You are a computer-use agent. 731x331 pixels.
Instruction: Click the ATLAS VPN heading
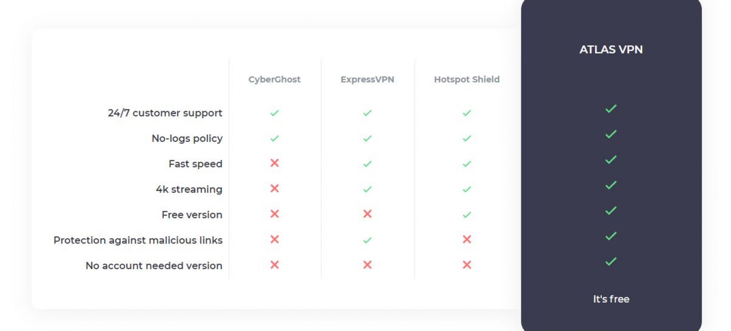click(x=611, y=50)
